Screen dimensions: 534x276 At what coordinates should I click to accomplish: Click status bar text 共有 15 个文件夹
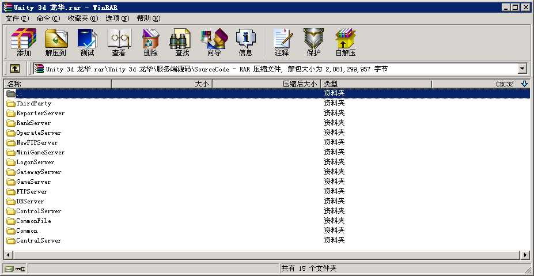pyautogui.click(x=309, y=269)
